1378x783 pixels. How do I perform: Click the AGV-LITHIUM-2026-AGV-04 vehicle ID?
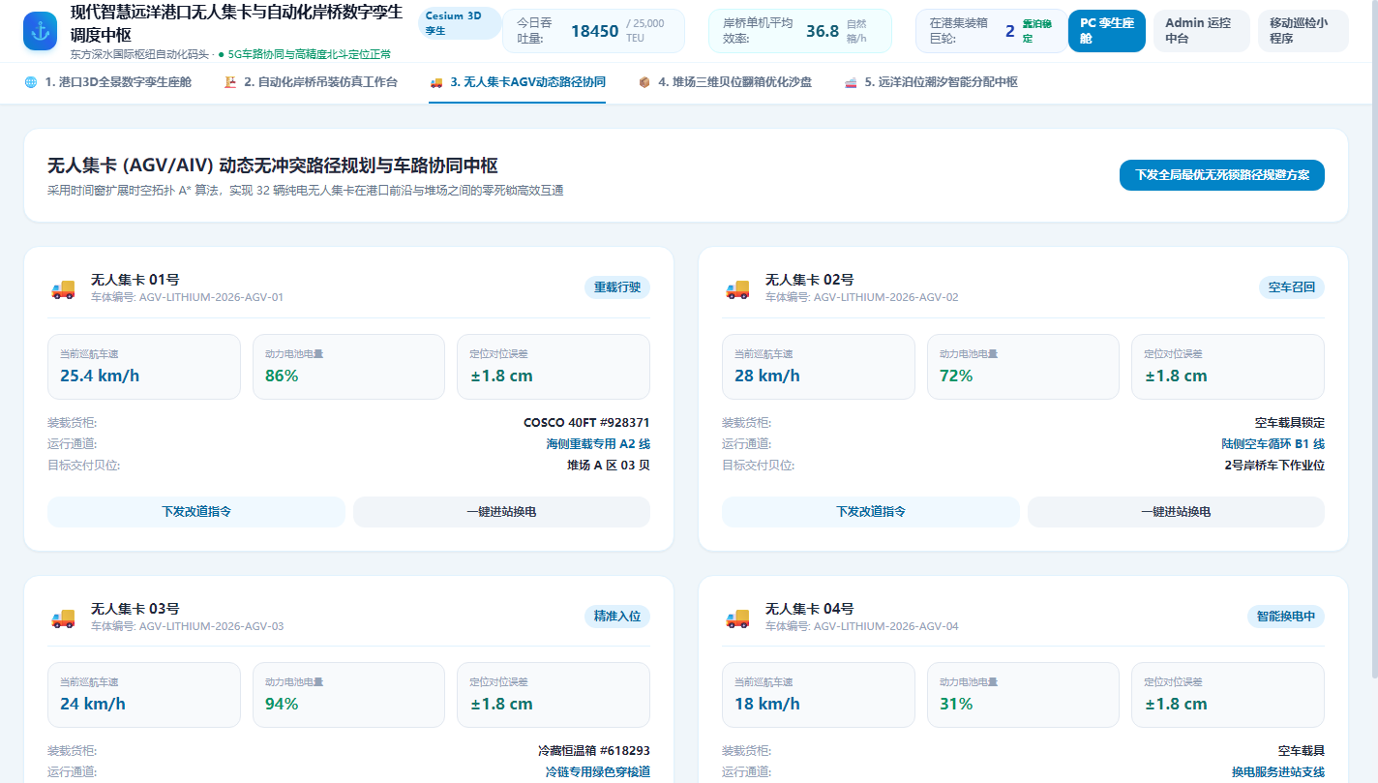coord(886,626)
